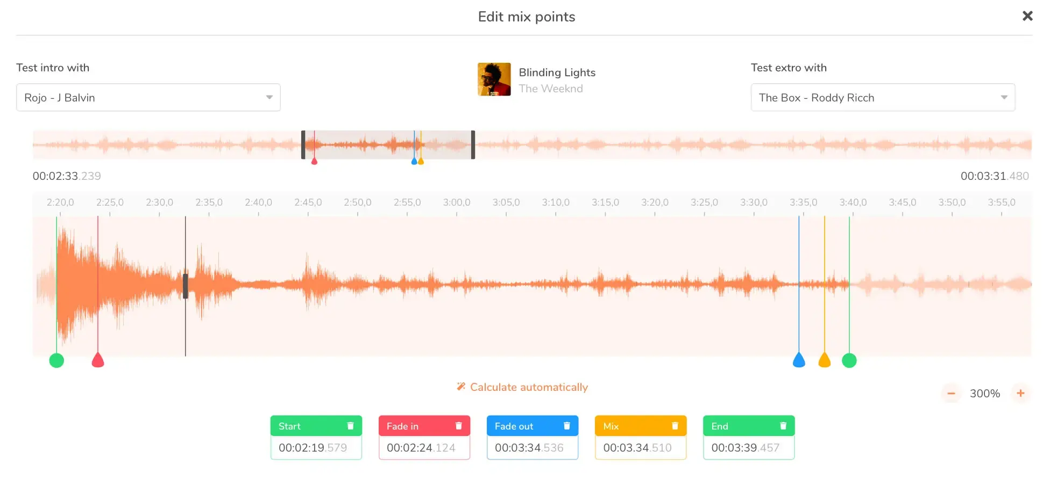Zoom out with the minus button
The image size is (1050, 494).
tap(951, 393)
